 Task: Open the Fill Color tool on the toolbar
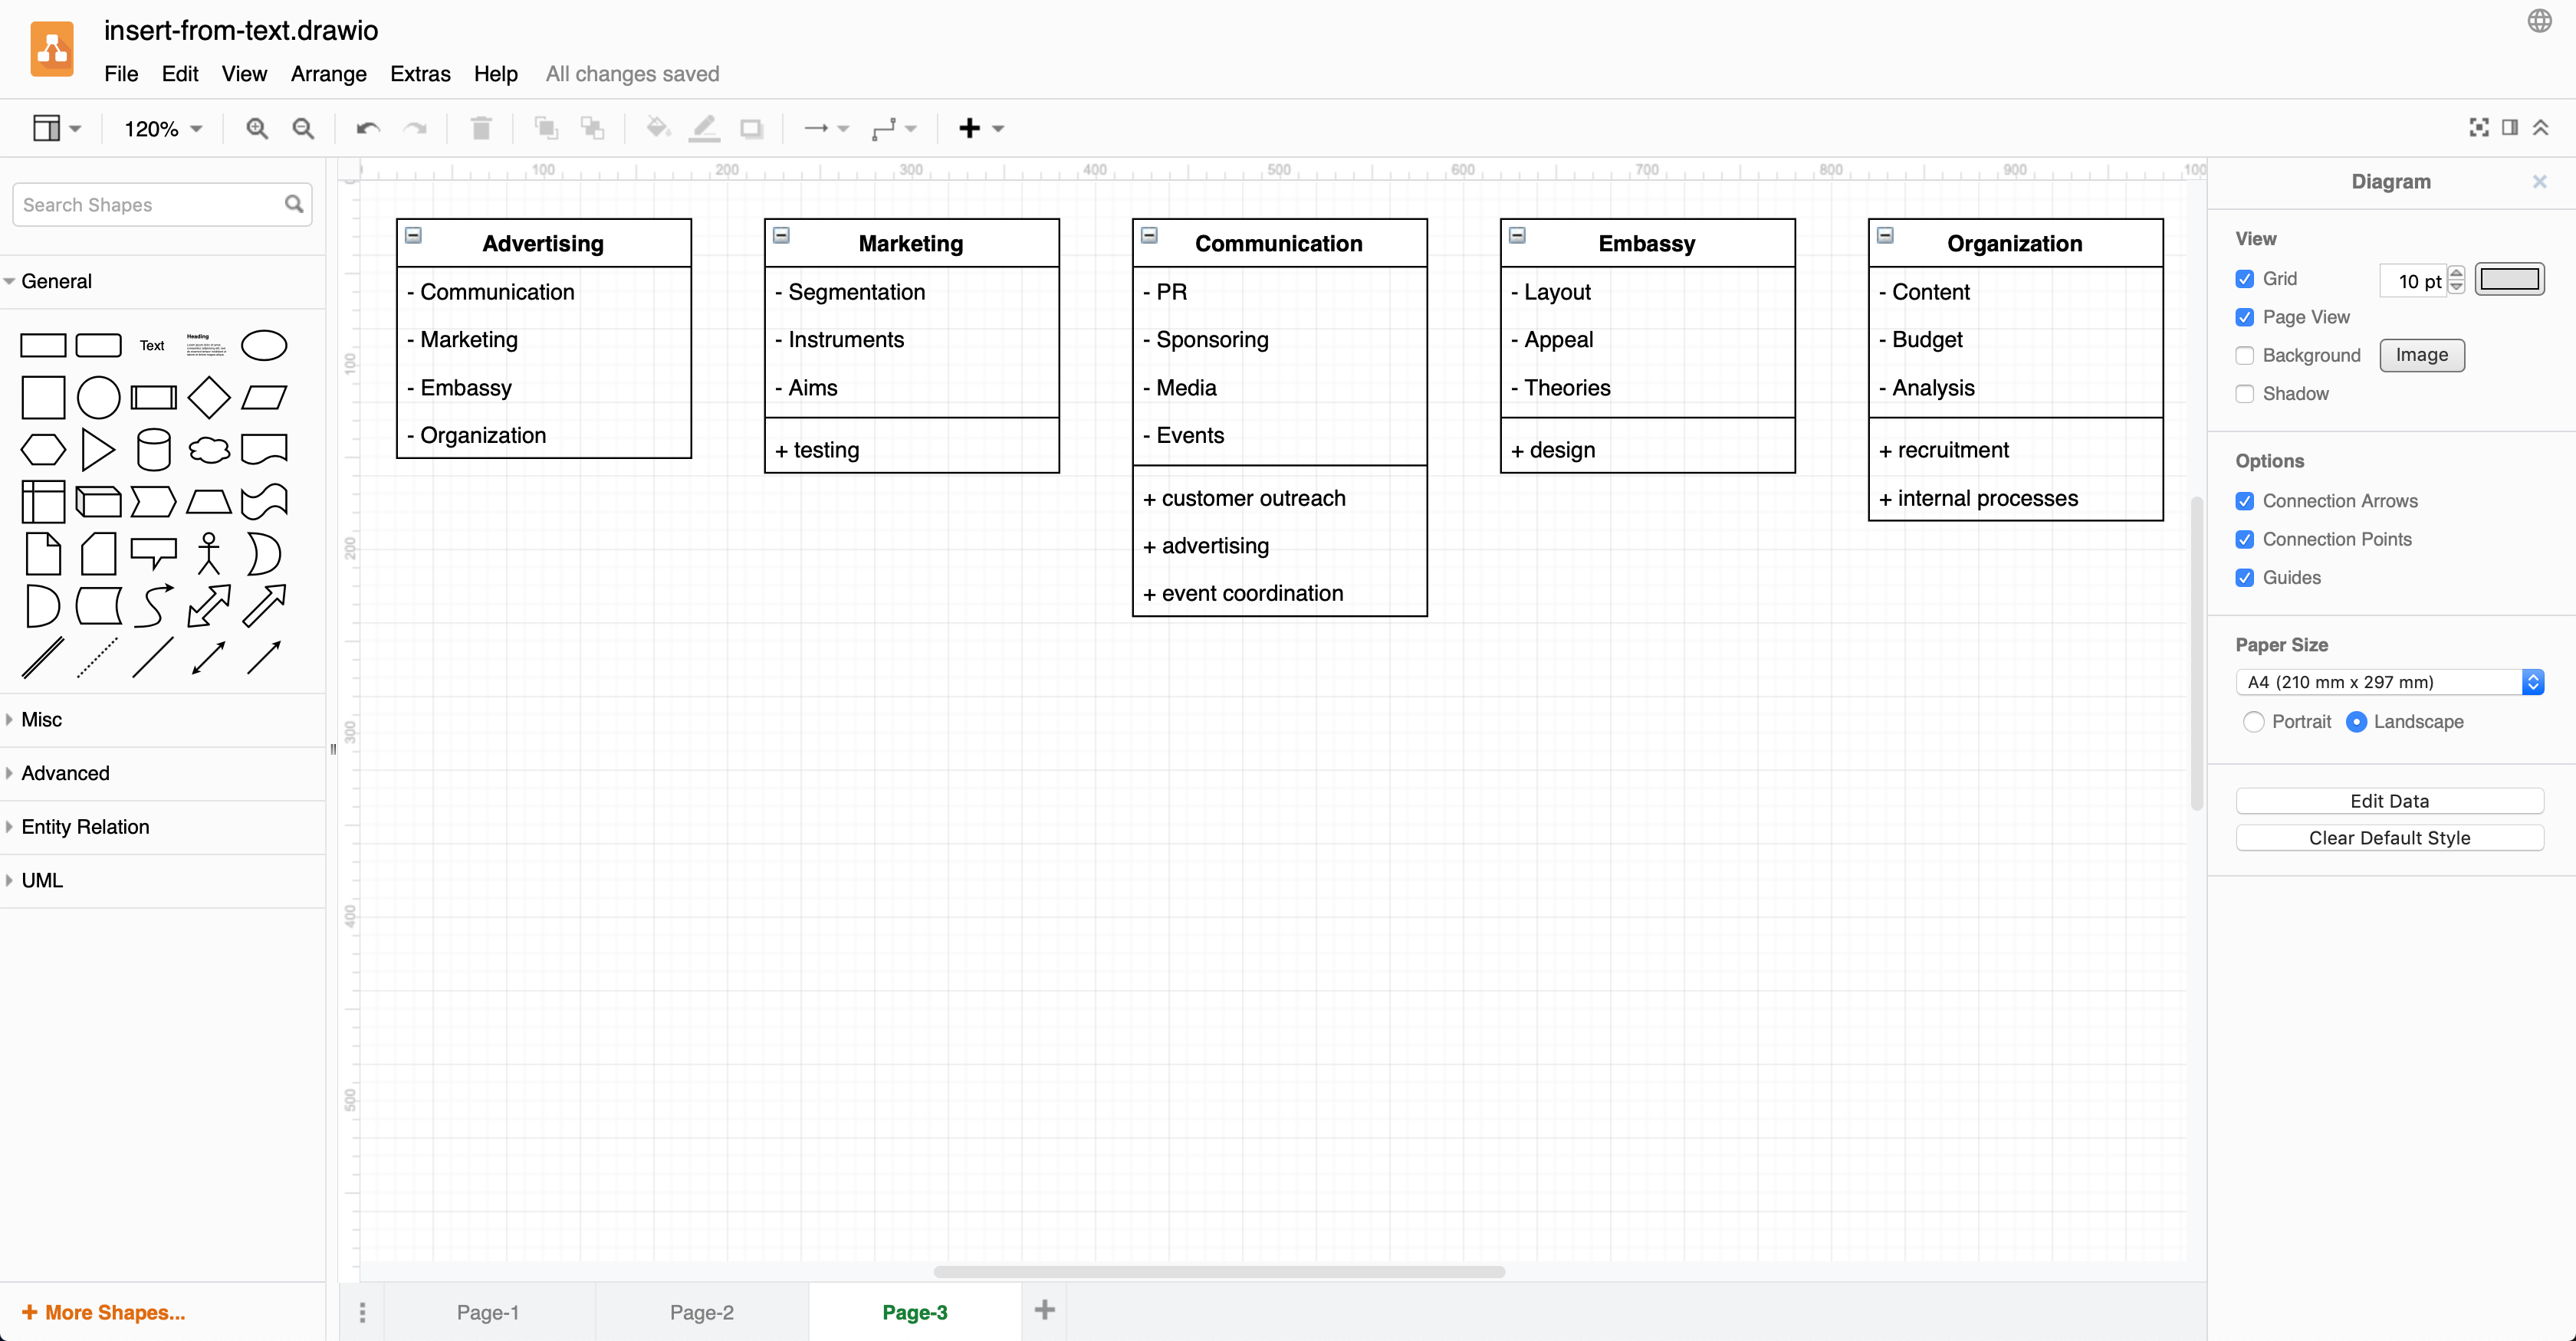[657, 128]
